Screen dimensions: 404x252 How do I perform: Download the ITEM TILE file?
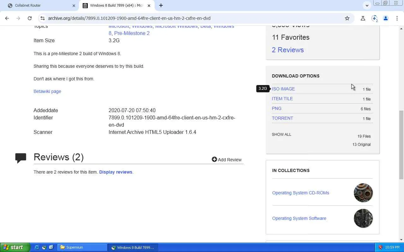point(282,99)
